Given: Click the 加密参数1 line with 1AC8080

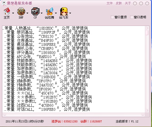Looking at the screenshot, I should [x=48, y=69].
